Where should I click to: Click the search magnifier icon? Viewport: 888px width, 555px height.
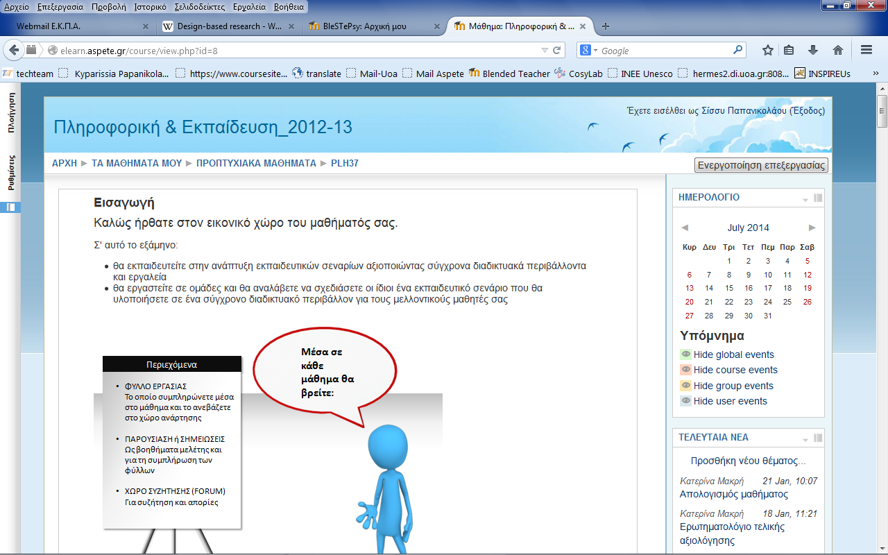[x=737, y=50]
